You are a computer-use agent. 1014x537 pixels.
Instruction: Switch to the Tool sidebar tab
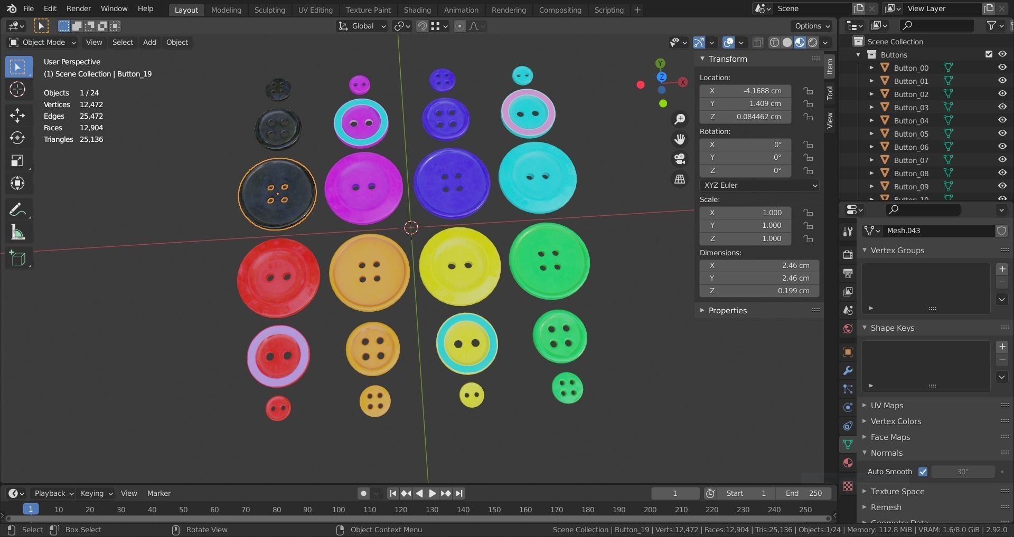coord(829,93)
